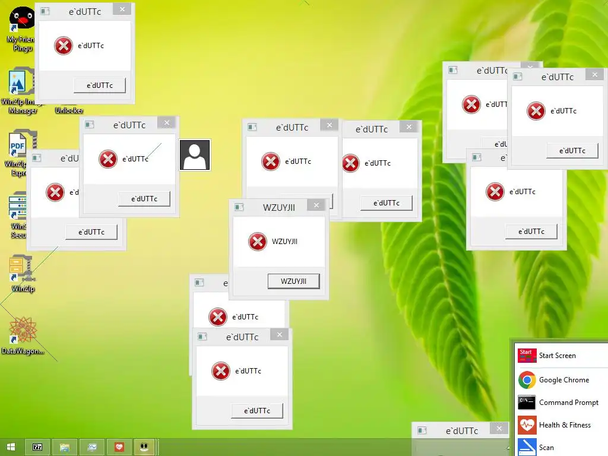Open the WinZip desktop shortcut

coord(23,273)
